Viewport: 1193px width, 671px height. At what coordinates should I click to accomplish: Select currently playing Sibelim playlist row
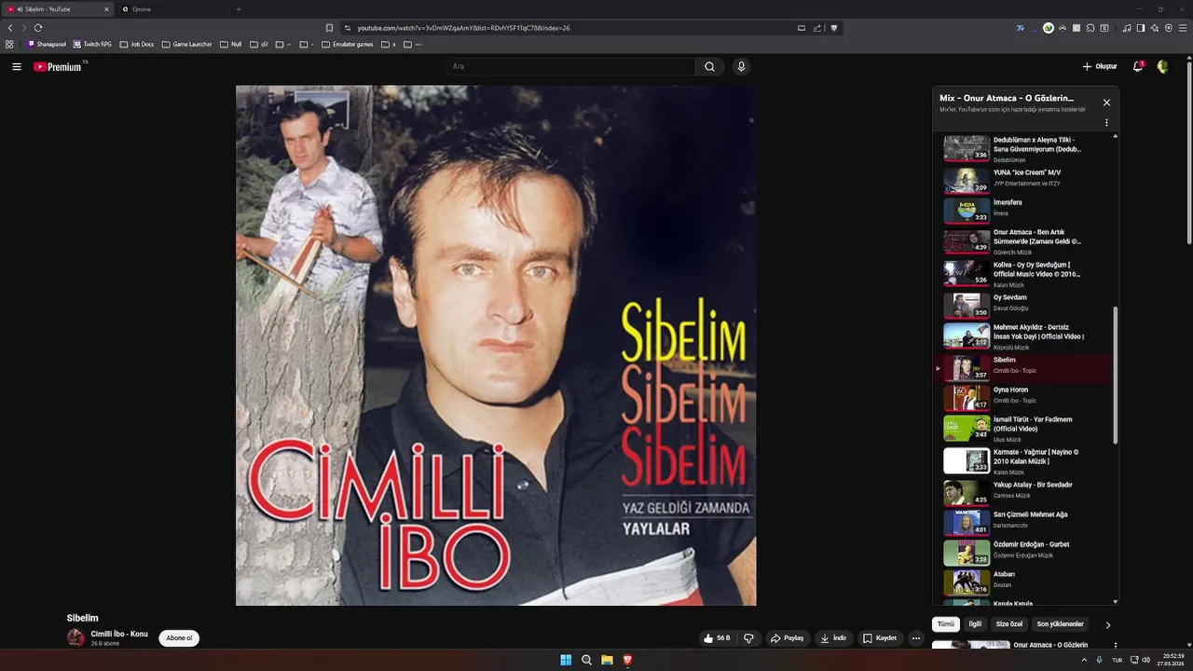(x=1023, y=367)
